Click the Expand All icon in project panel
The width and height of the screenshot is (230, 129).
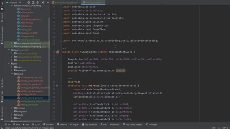pos(33,3)
